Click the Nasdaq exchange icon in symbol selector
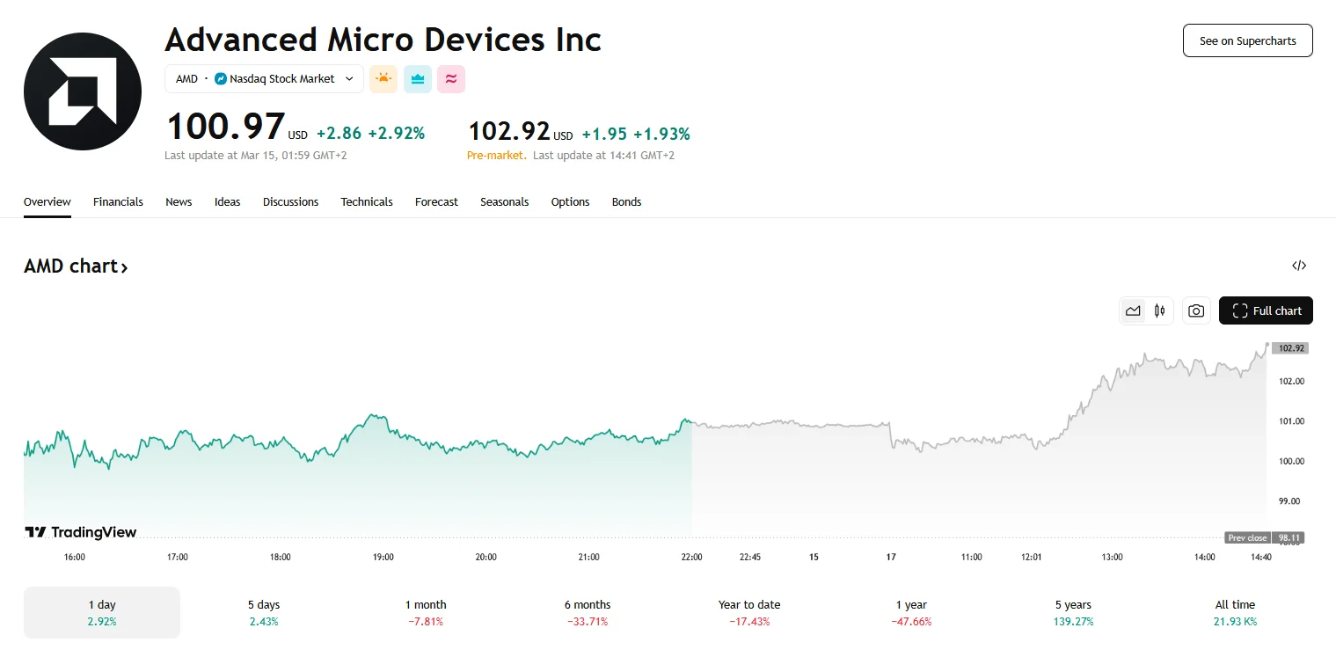 (x=221, y=79)
